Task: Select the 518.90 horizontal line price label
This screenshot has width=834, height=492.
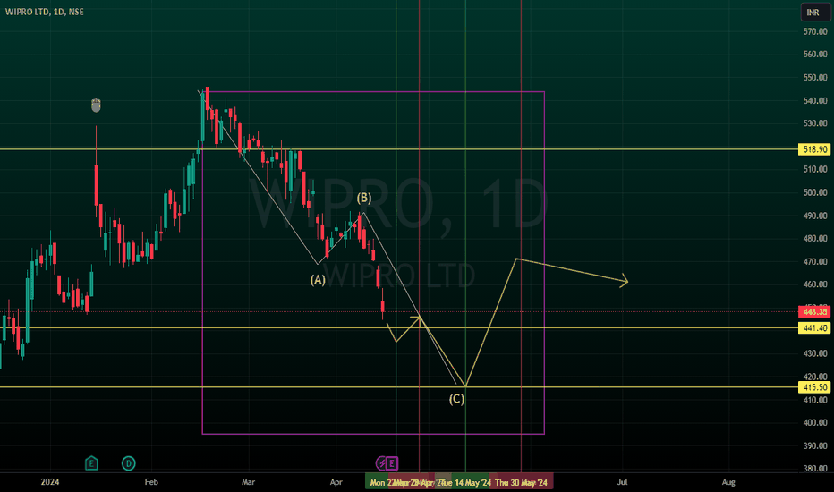Action: click(x=814, y=149)
